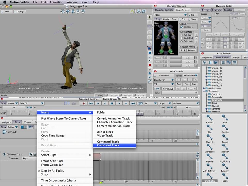The image size is (248, 186).
Task: Toggle Character Track visibility eye
Action: coord(35,154)
